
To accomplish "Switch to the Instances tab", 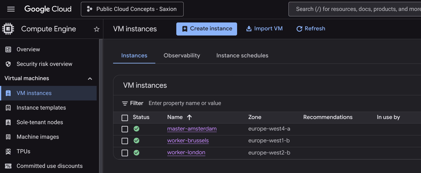I will pyautogui.click(x=134, y=56).
